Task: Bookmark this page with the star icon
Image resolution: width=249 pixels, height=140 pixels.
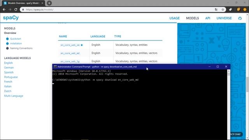Action: [223, 9]
